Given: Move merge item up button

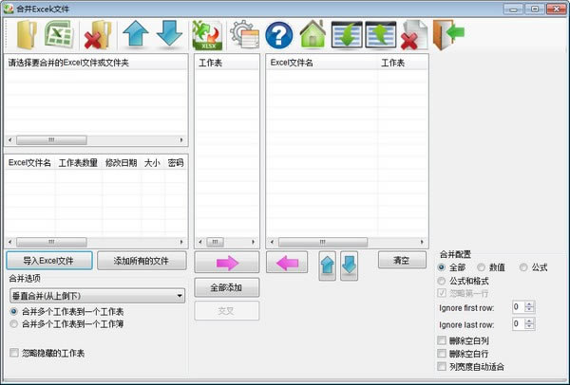Looking at the screenshot, I should (327, 266).
